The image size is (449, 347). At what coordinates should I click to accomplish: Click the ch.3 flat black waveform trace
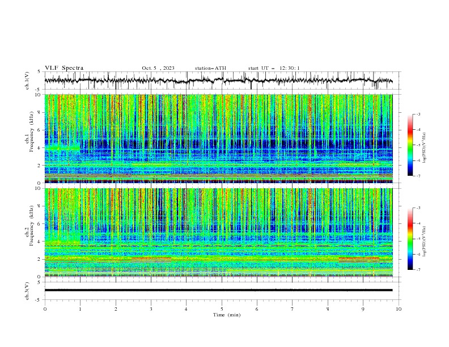(x=218, y=290)
